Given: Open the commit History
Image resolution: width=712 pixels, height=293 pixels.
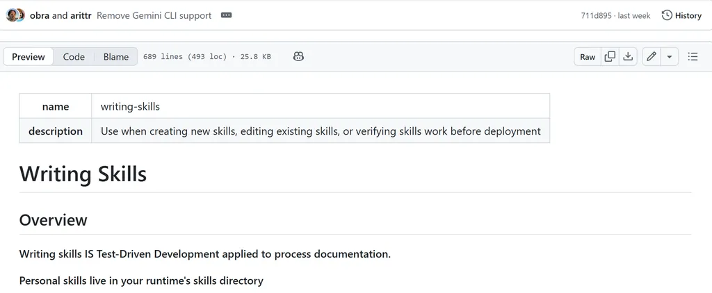Looking at the screenshot, I should point(681,15).
